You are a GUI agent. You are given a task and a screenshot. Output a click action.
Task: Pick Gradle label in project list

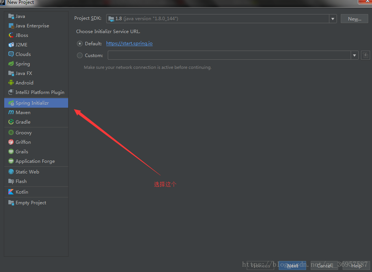click(23, 122)
